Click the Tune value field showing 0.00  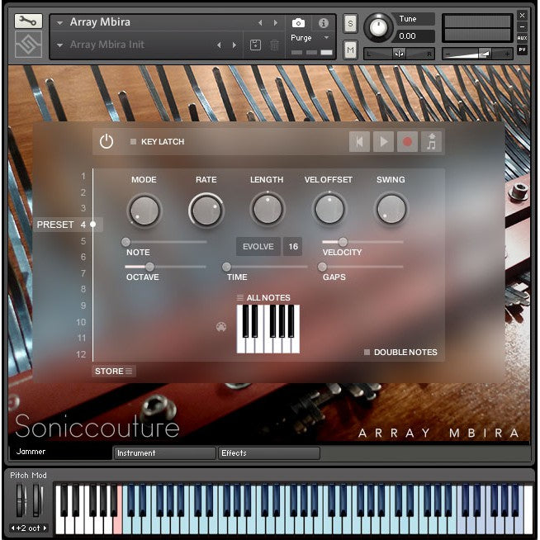pyautogui.click(x=414, y=36)
